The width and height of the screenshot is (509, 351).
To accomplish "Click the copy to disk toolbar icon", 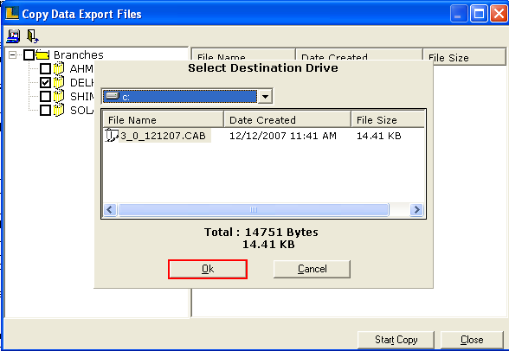I will 13,36.
